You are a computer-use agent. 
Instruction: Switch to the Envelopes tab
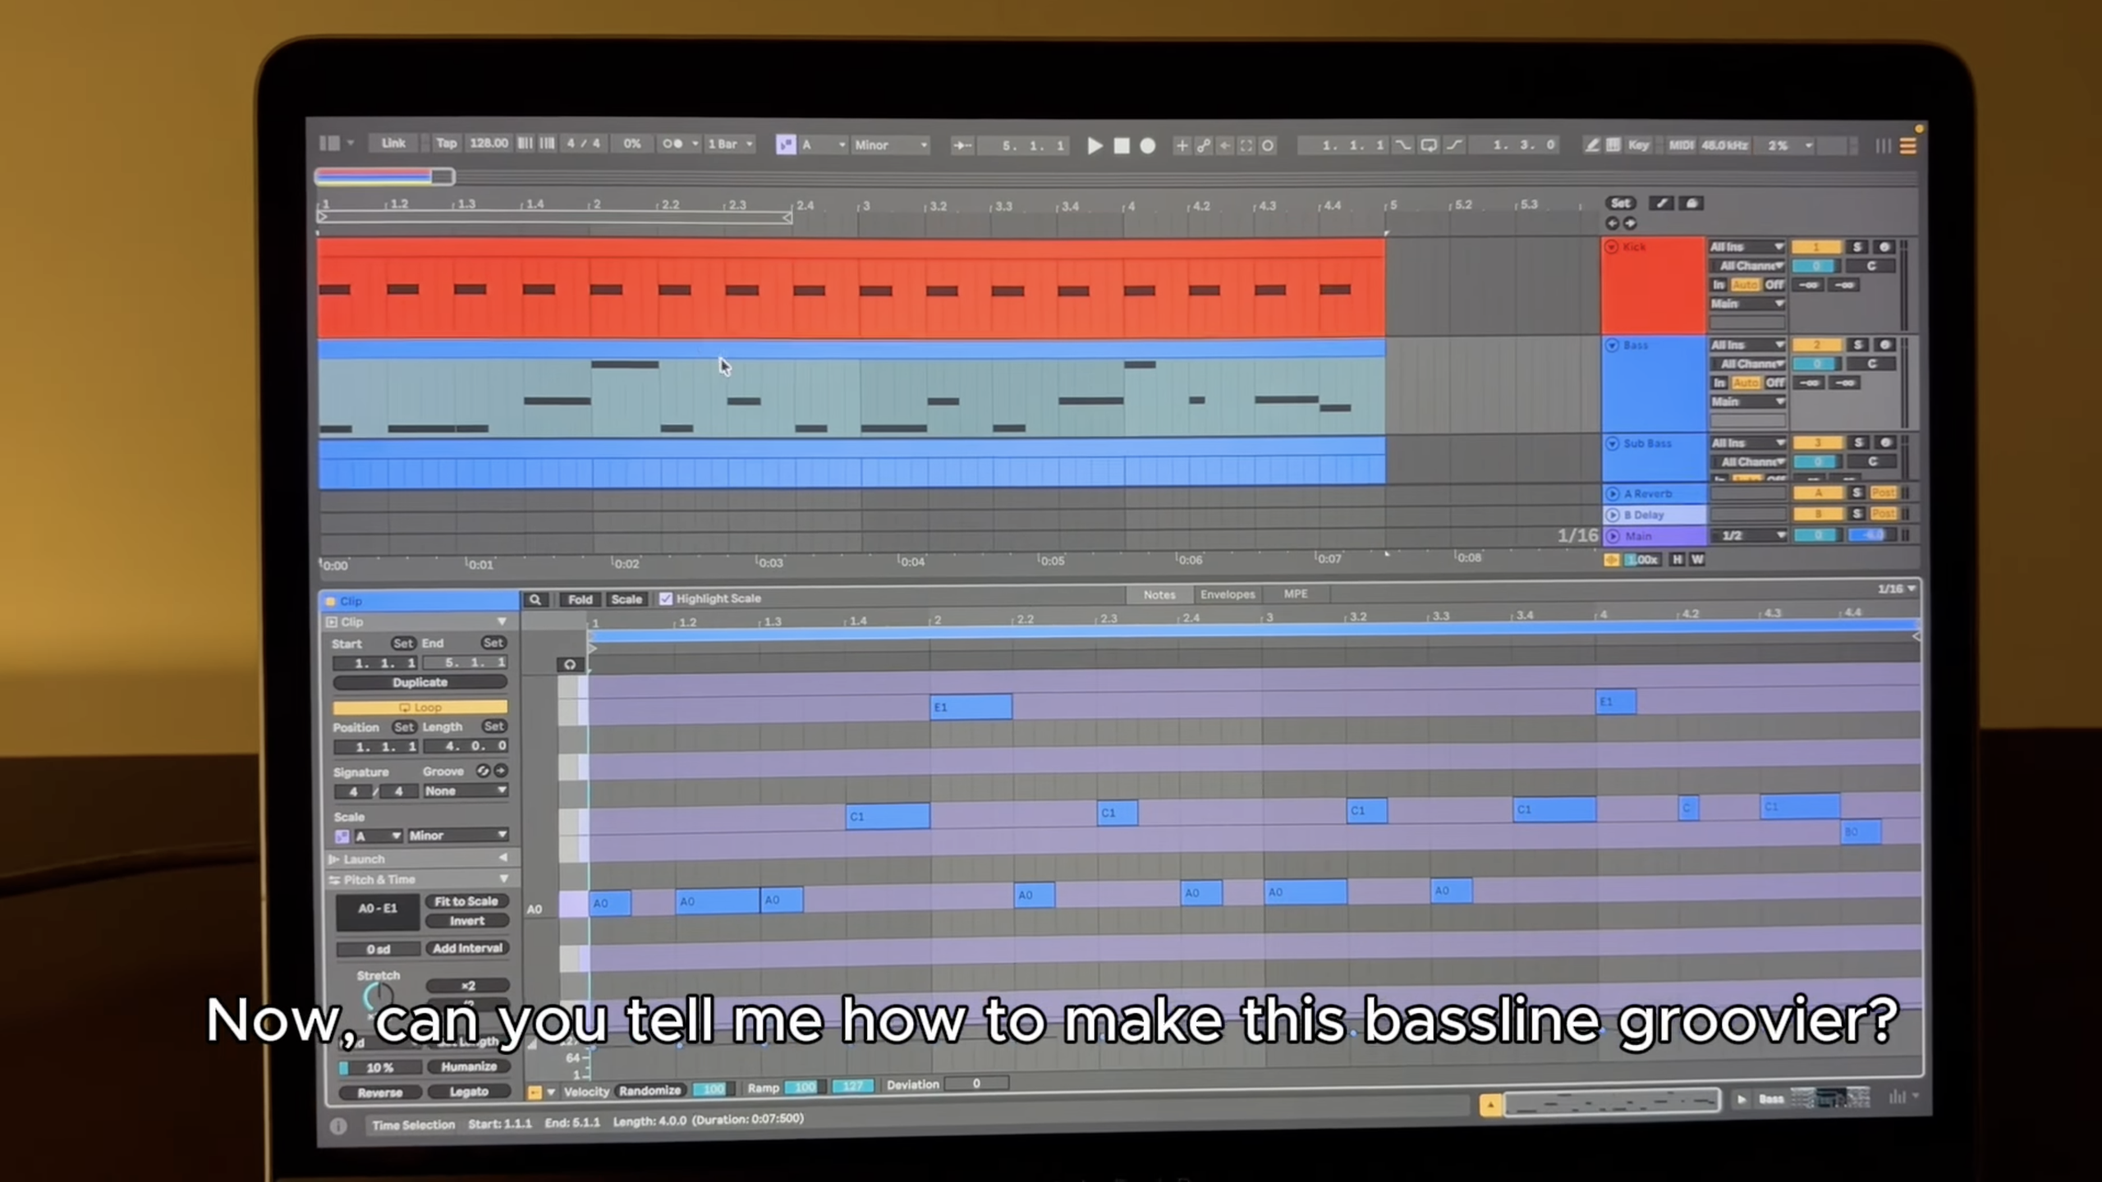tap(1227, 593)
